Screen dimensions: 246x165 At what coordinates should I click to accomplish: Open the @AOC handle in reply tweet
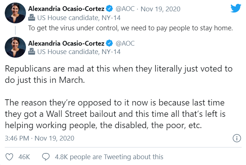tap(125, 43)
